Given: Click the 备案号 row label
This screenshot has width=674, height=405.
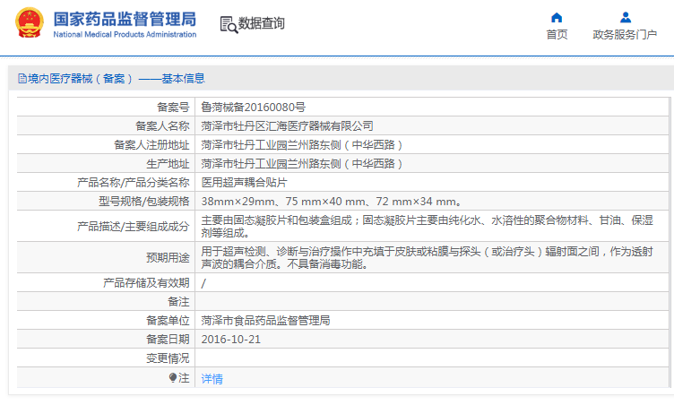Looking at the screenshot, I should [x=173, y=107].
